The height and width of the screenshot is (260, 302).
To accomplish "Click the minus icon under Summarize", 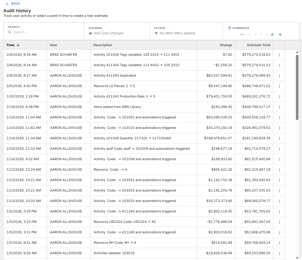I will tap(242, 35).
